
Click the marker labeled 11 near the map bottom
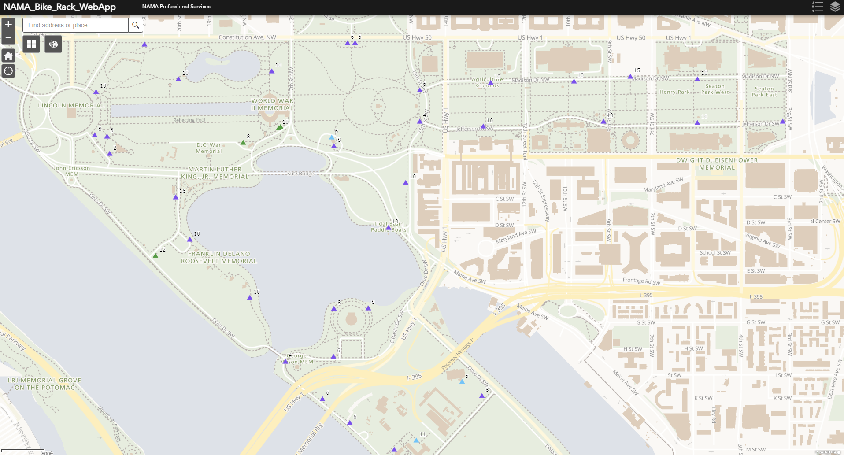[416, 440]
